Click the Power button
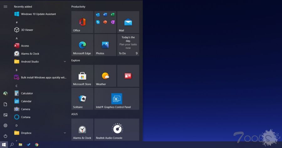Screen dimensions: 282x148 tap(5, 136)
